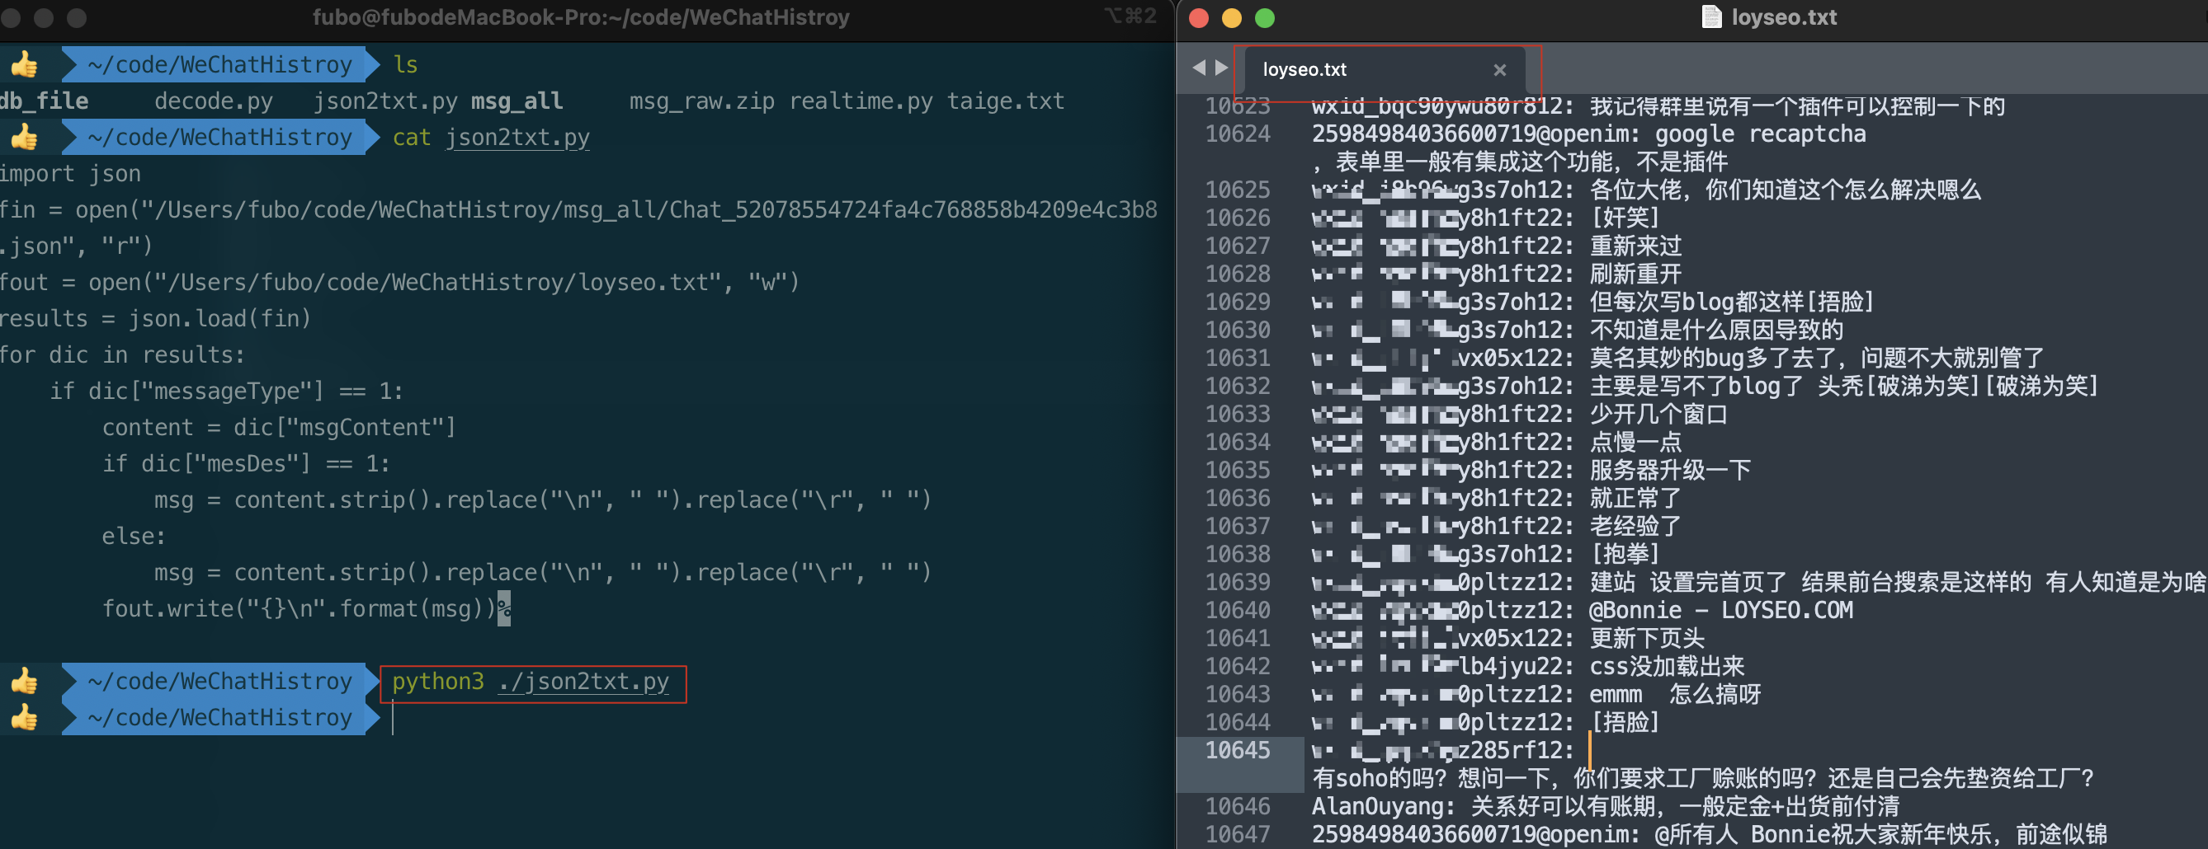Click the '@Bonnie – LOYSEO.COM' text on line 10640
This screenshot has width=2208, height=849.
pyautogui.click(x=1720, y=610)
